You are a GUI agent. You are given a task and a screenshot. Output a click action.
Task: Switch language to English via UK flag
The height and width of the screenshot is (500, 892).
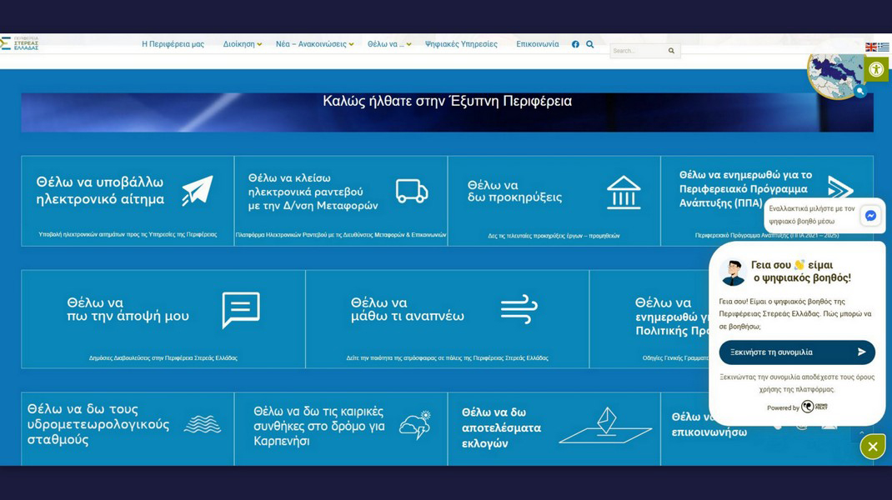click(x=871, y=47)
